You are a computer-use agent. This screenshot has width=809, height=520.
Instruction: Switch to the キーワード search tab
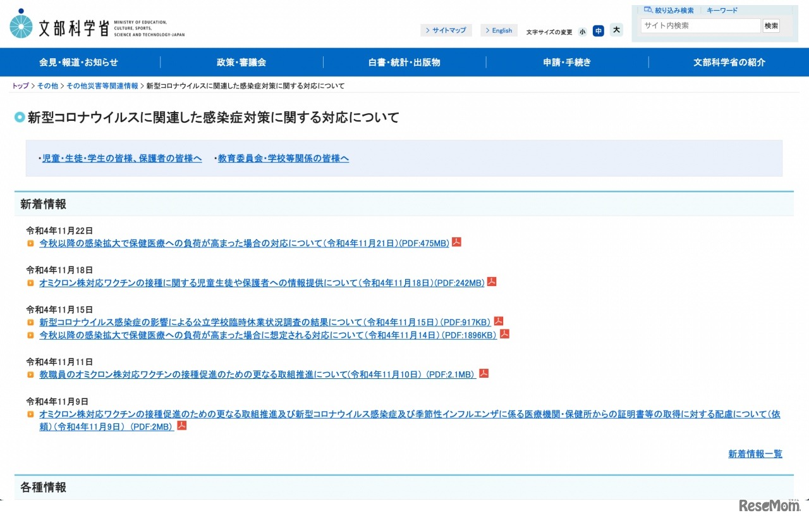[722, 10]
